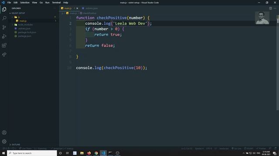Open Task View on the taskbar
Screen dimensions: 279x156
[68, 153]
